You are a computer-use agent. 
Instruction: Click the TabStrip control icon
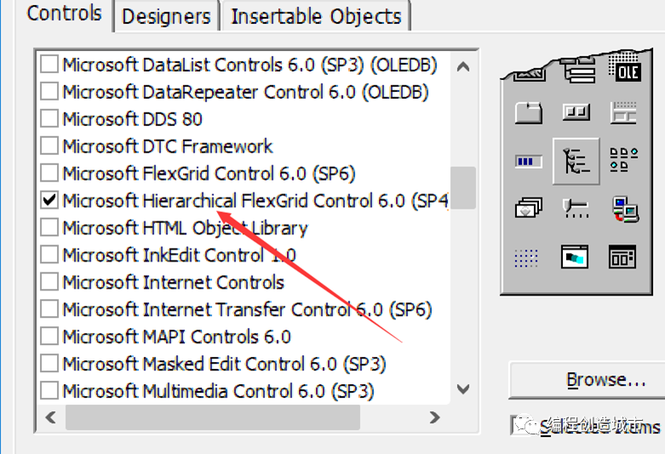pyautogui.click(x=529, y=112)
